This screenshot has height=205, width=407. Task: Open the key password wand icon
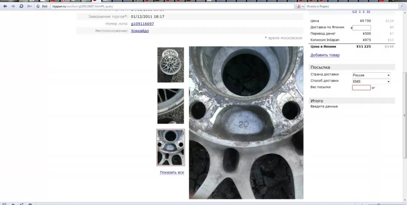pos(29,6)
